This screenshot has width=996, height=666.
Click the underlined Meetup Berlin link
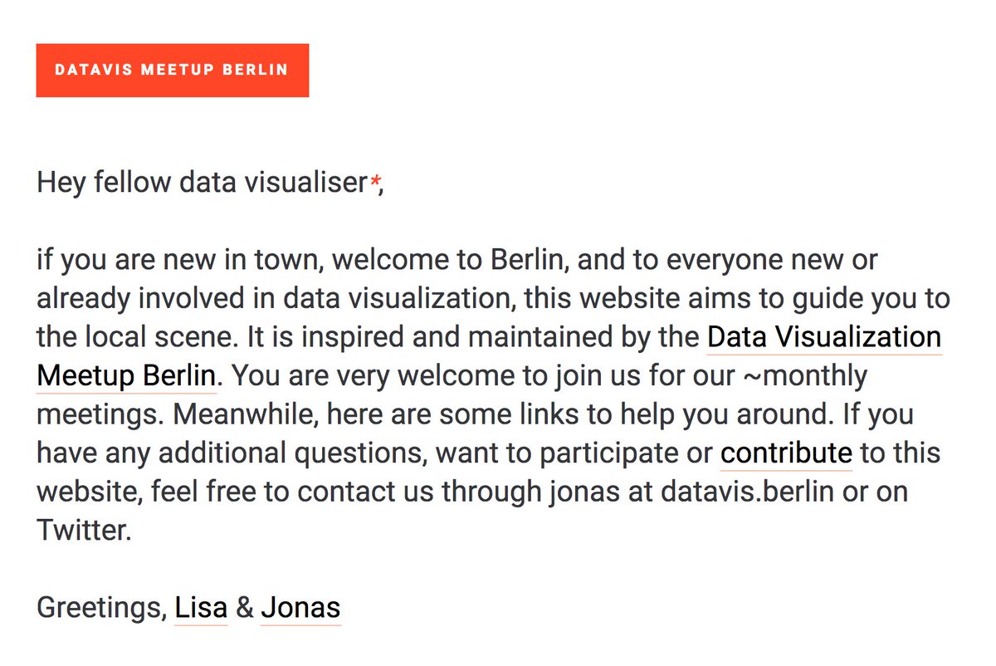[126, 375]
